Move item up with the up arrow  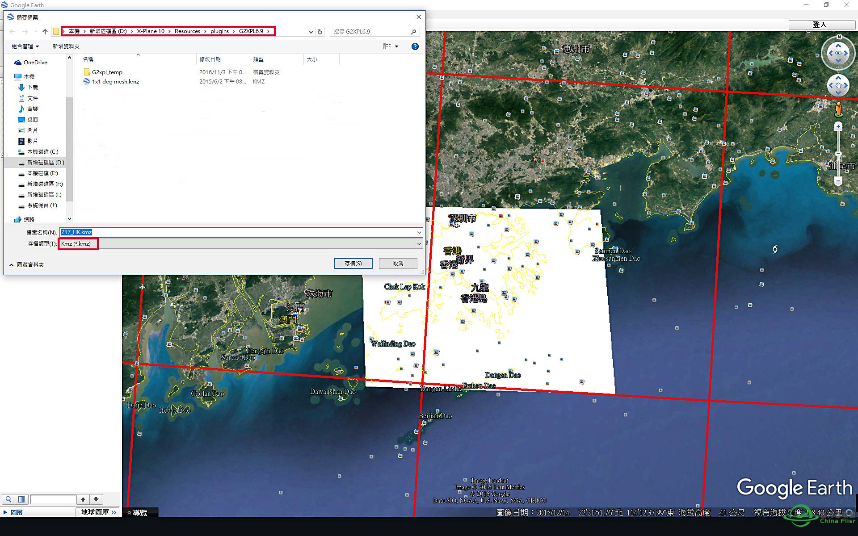tap(83, 499)
